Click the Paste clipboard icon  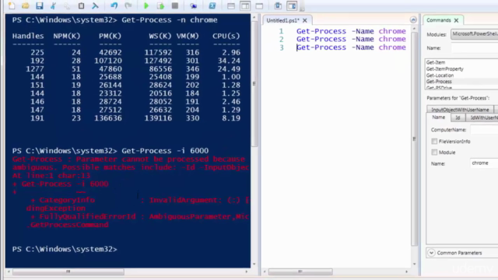tap(81, 5)
